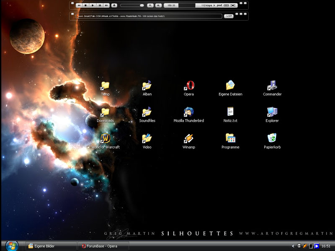Click the LIST button in playlist bar
Image resolution: width=335 pixels, height=251 pixels.
point(229,16)
